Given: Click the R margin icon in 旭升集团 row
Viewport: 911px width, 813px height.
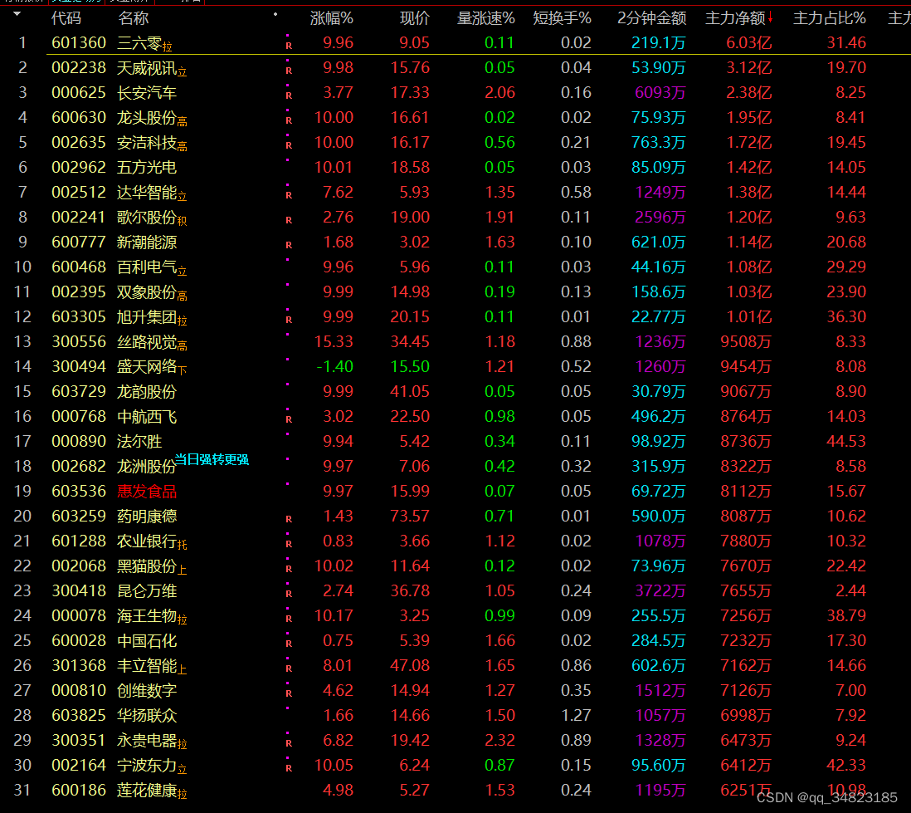Looking at the screenshot, I should [289, 320].
